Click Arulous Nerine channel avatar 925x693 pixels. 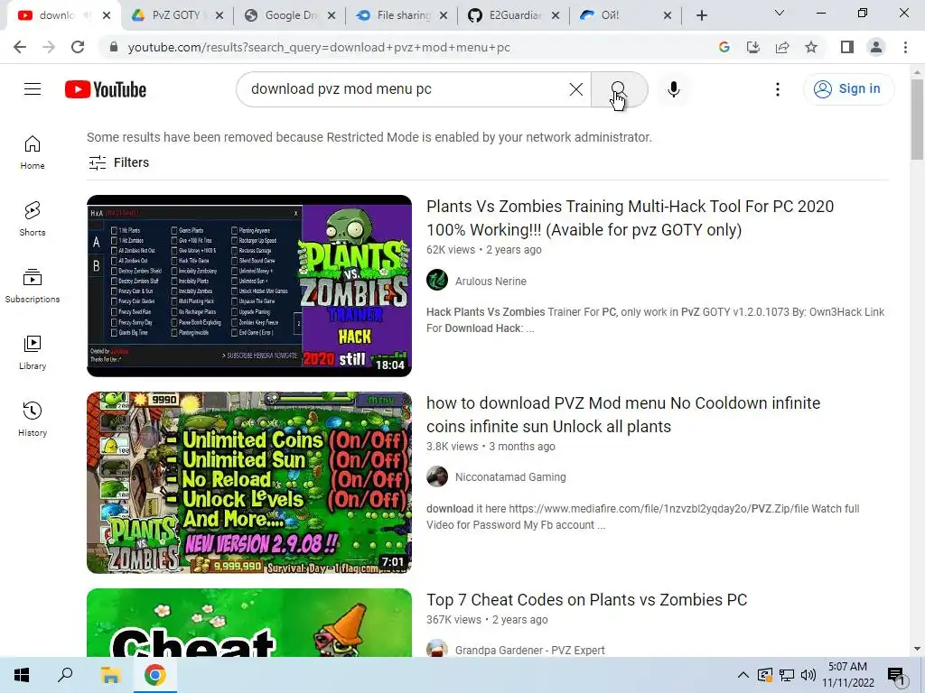(437, 280)
